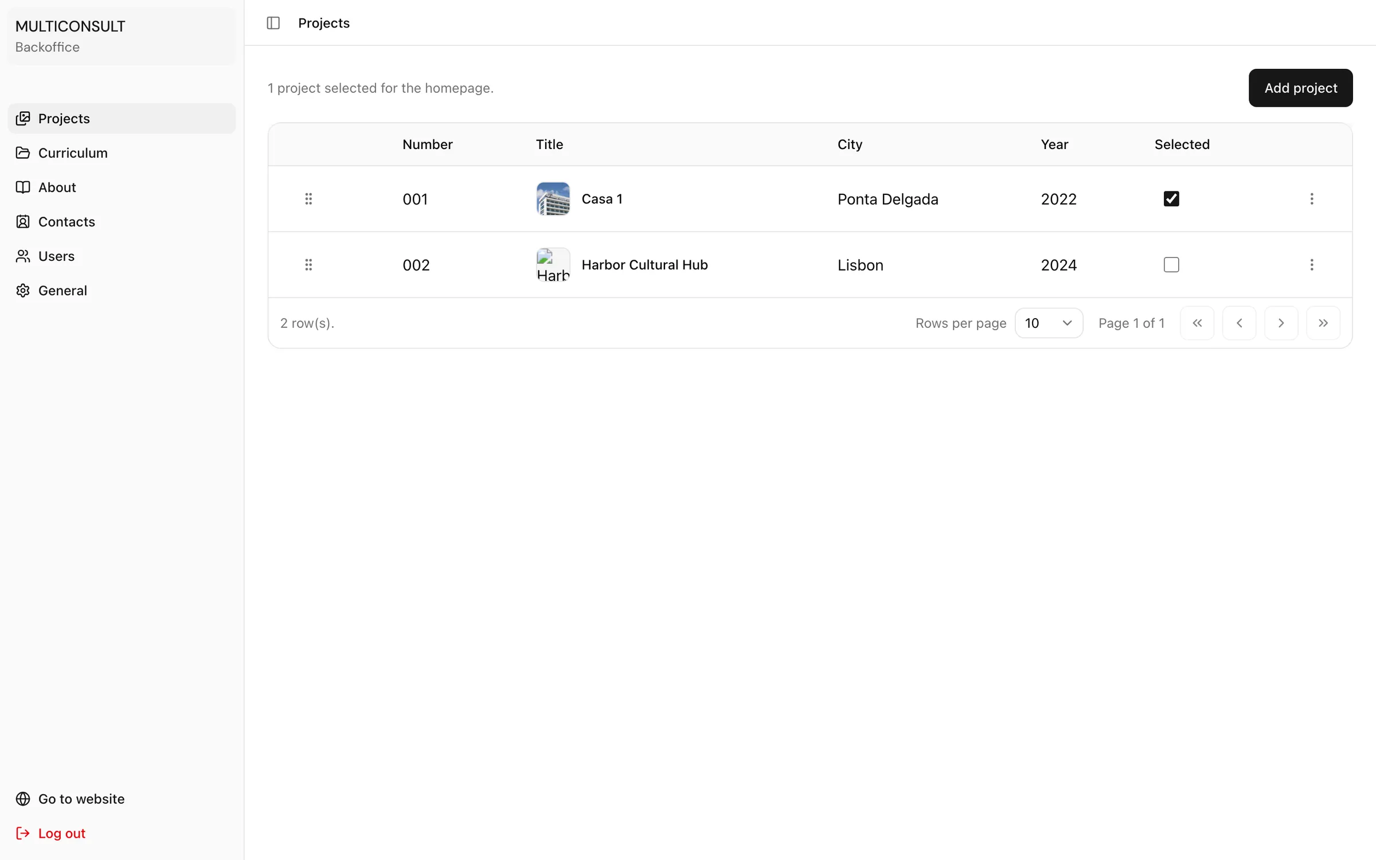Screen dimensions: 1376x860
Task: Open the About section
Action: [x=122, y=187]
